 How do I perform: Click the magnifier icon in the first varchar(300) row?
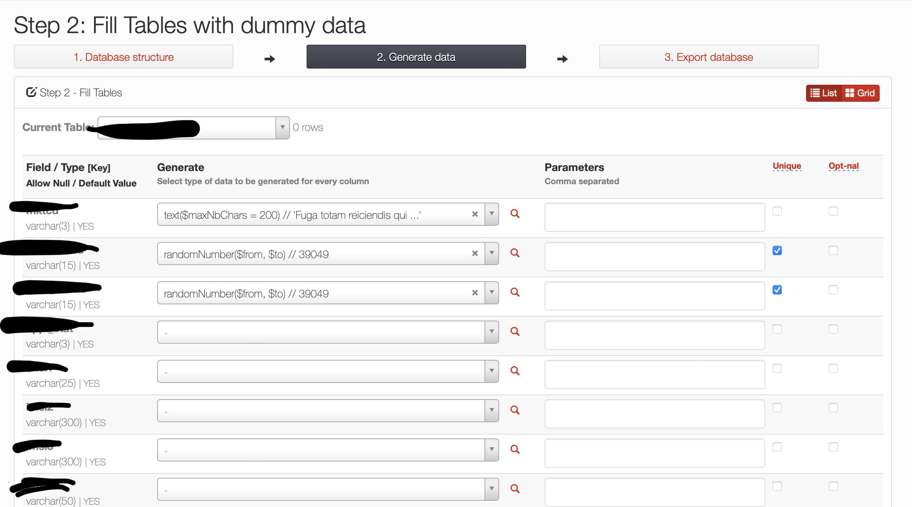pyautogui.click(x=515, y=410)
